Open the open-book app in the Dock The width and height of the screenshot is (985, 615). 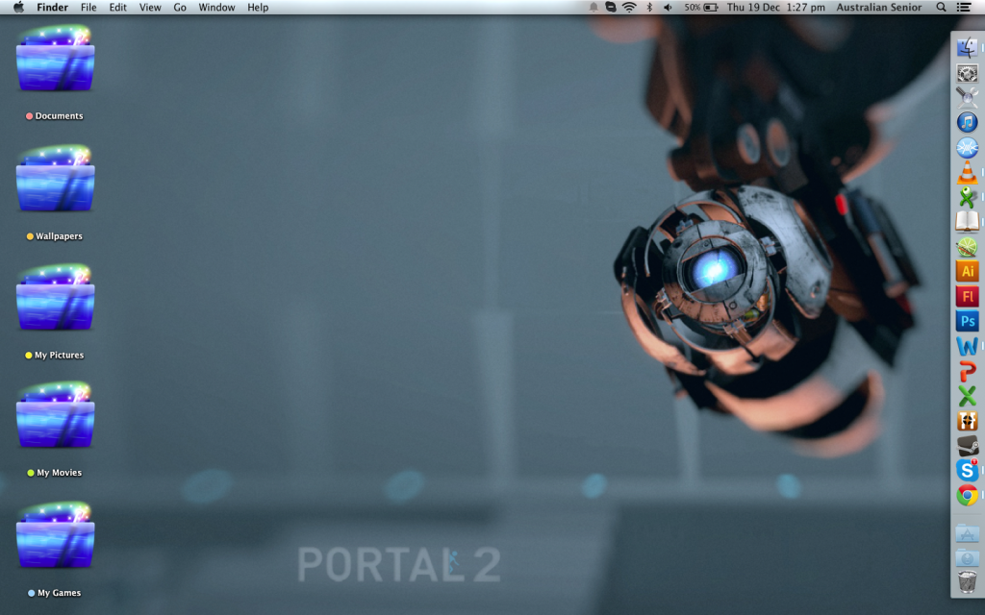967,222
